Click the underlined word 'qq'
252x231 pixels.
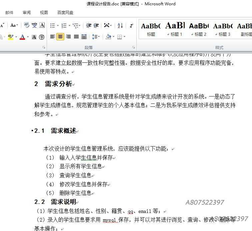(x=130, y=211)
